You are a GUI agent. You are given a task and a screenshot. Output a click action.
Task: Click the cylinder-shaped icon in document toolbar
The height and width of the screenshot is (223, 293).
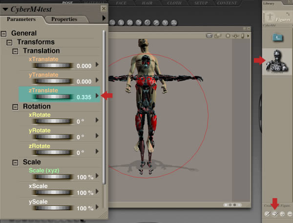(x=209, y=36)
